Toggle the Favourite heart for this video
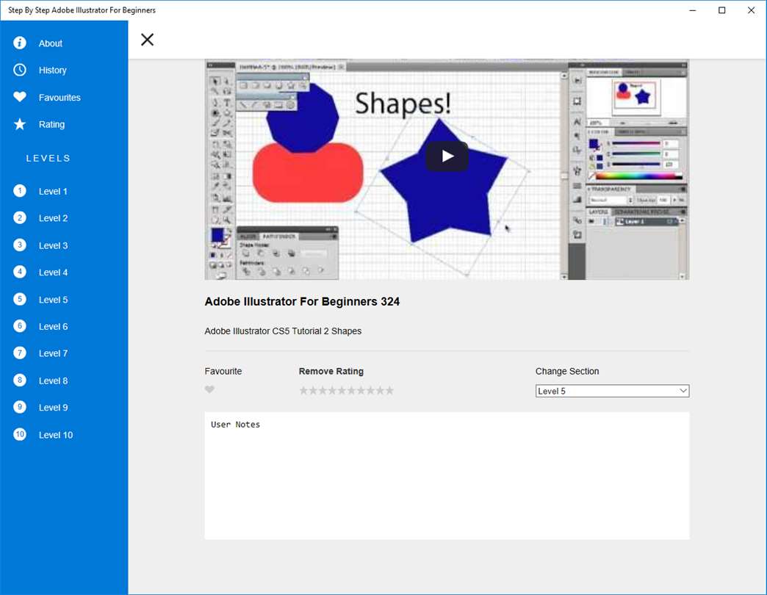Viewport: 767px width, 595px height. coord(209,389)
